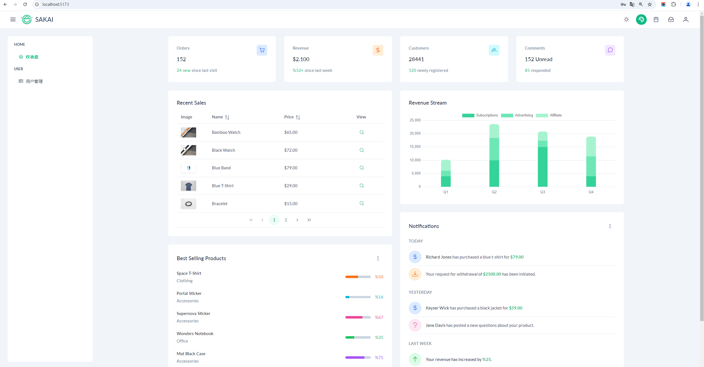Viewport: 704px width, 367px height.
Task: Click the Q3 bar in revenue chart
Action: point(543,159)
